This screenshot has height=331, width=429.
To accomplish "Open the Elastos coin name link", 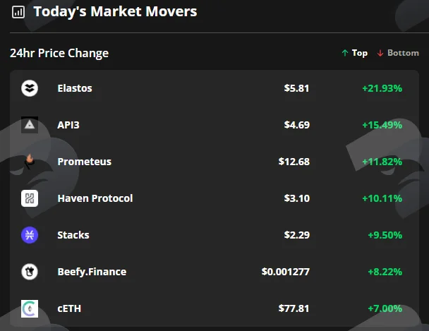I will tap(75, 88).
